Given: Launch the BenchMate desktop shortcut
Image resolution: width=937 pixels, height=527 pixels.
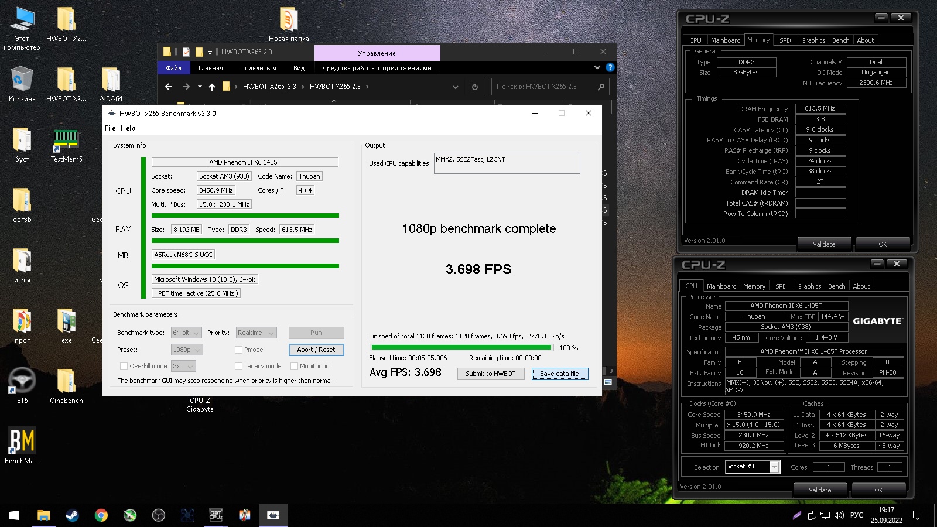Looking at the screenshot, I should coord(22,446).
